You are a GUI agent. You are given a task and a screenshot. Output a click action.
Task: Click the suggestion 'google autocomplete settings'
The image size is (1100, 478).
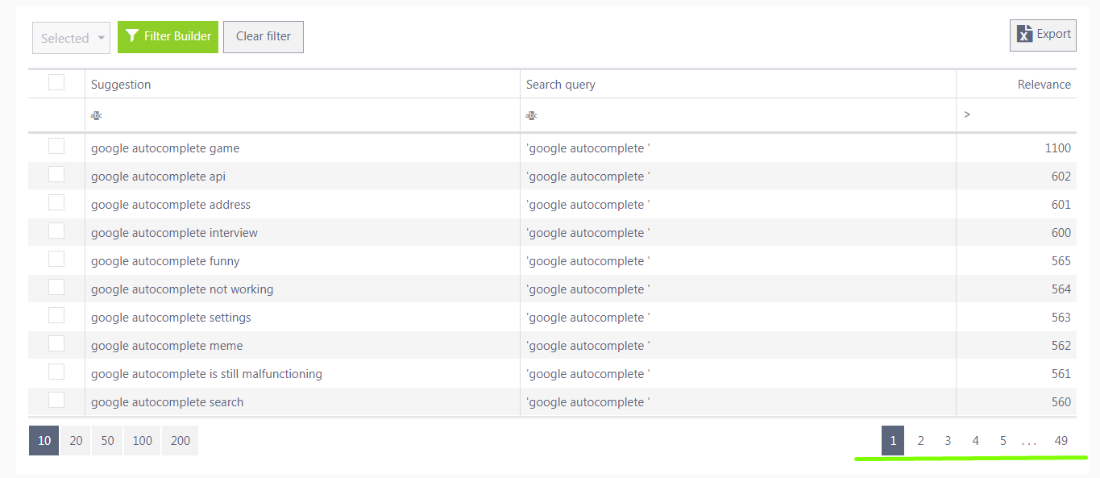(x=171, y=318)
